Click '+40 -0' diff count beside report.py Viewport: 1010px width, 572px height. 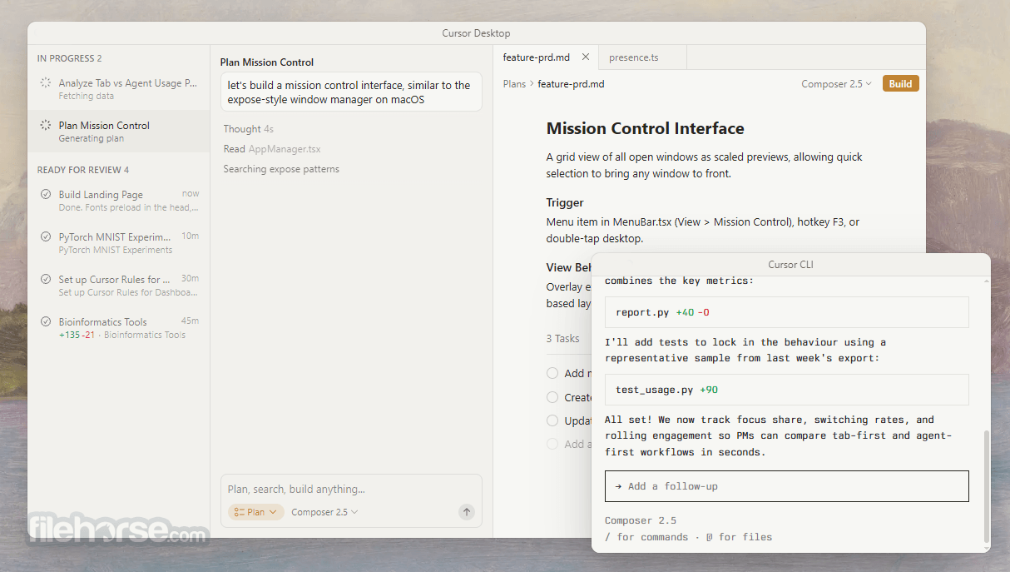[x=692, y=312]
